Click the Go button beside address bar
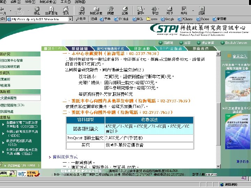This screenshot has height=188, width=251. point(81,19)
